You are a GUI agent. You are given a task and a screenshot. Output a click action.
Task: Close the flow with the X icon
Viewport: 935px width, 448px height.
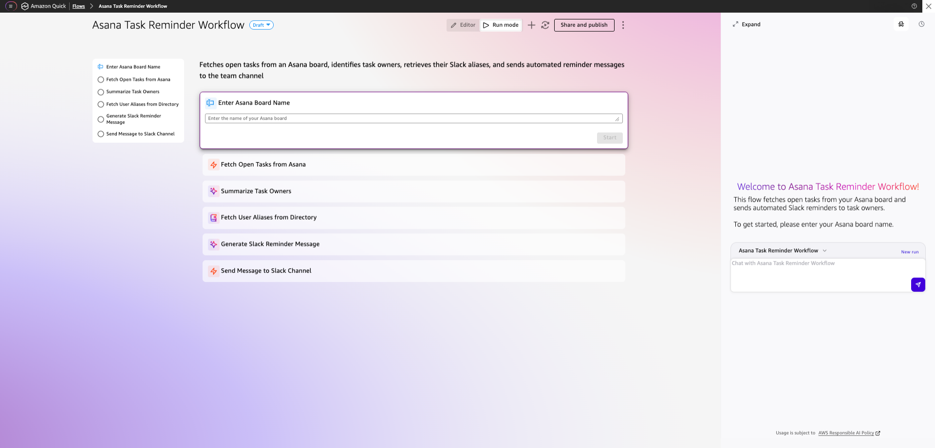click(x=929, y=6)
